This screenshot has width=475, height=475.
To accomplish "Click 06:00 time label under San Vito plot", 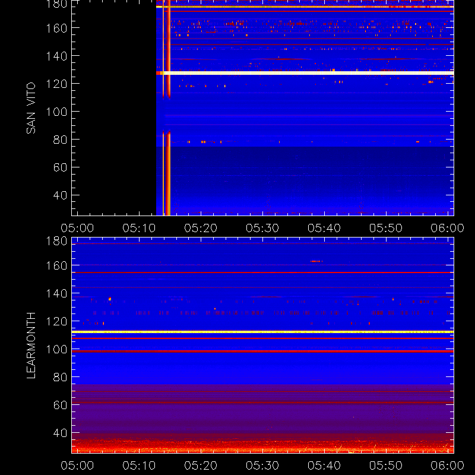I will coord(448,228).
